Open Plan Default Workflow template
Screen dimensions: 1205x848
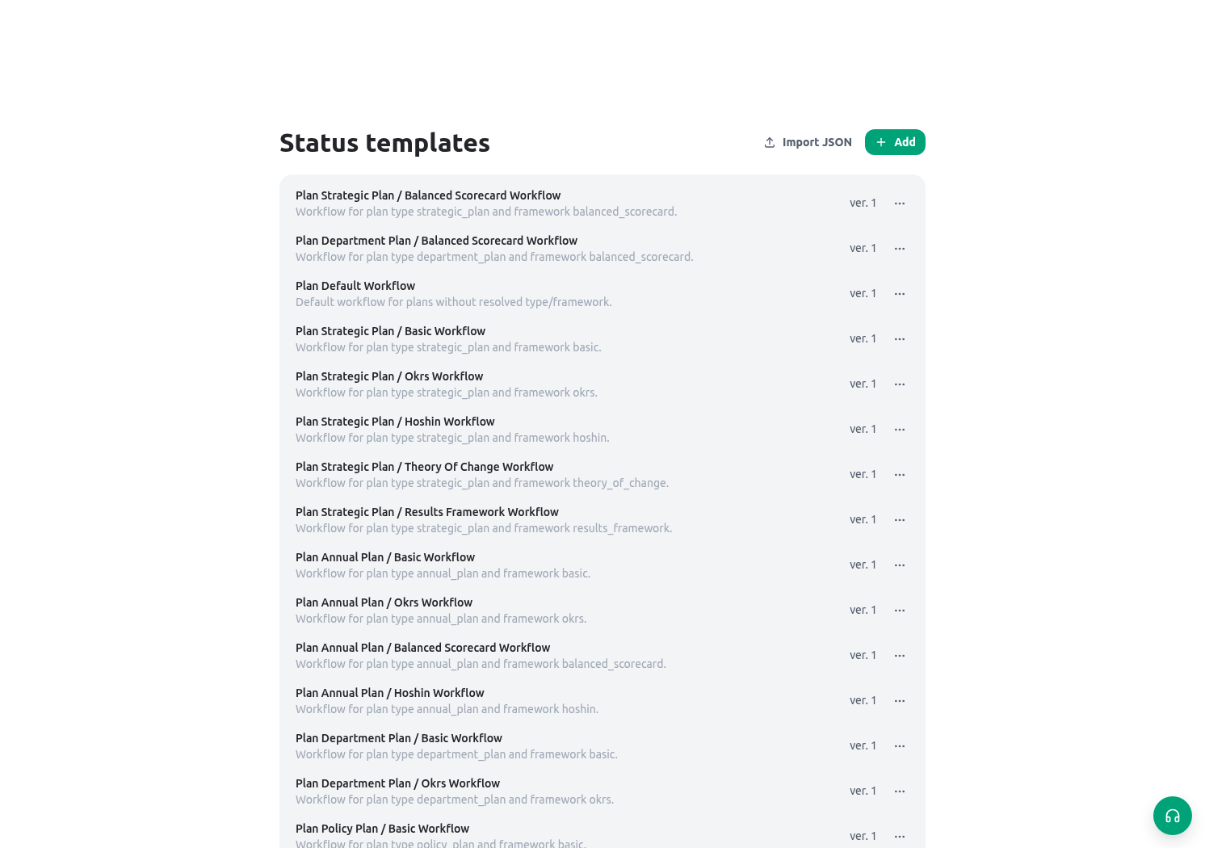(x=602, y=294)
